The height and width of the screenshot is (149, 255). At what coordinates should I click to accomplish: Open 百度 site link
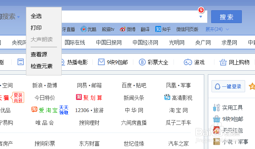click(x=127, y=85)
